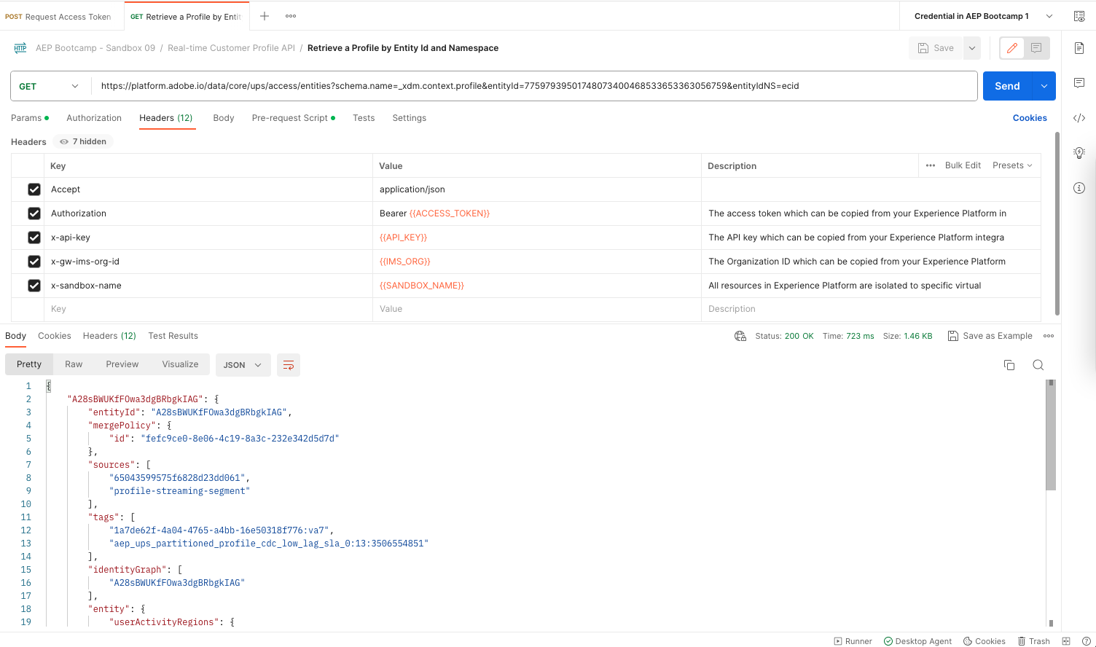
Task: Click the network globe icon beside Status
Action: tap(740, 336)
